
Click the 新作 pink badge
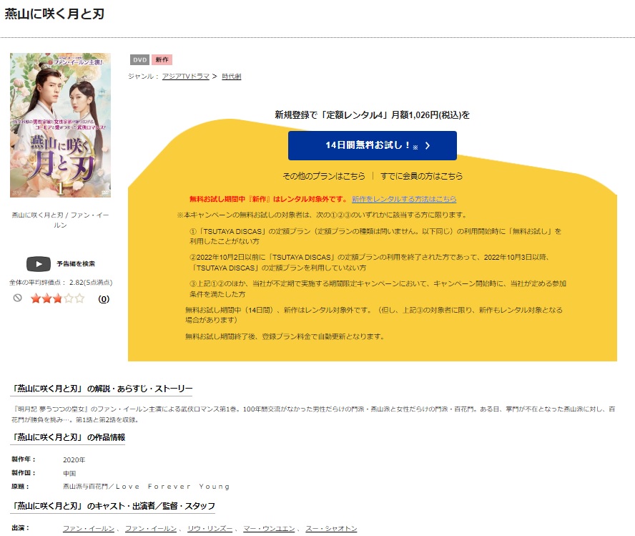pyautogui.click(x=162, y=60)
